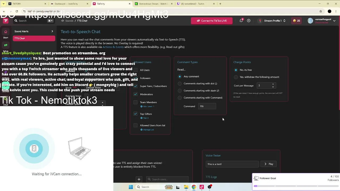Expand the Sound Alerts submenu arrow
This screenshot has height=191, width=340.
coord(52,31)
